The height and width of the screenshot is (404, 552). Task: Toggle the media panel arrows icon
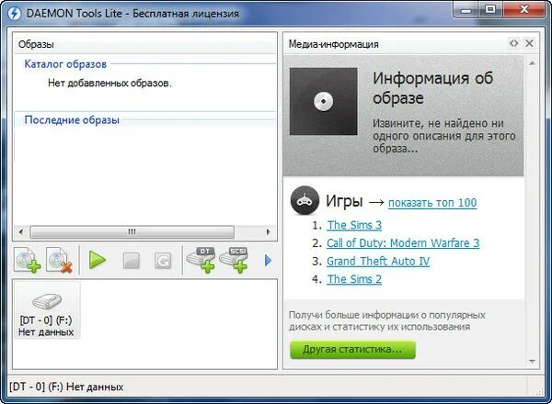click(x=514, y=43)
